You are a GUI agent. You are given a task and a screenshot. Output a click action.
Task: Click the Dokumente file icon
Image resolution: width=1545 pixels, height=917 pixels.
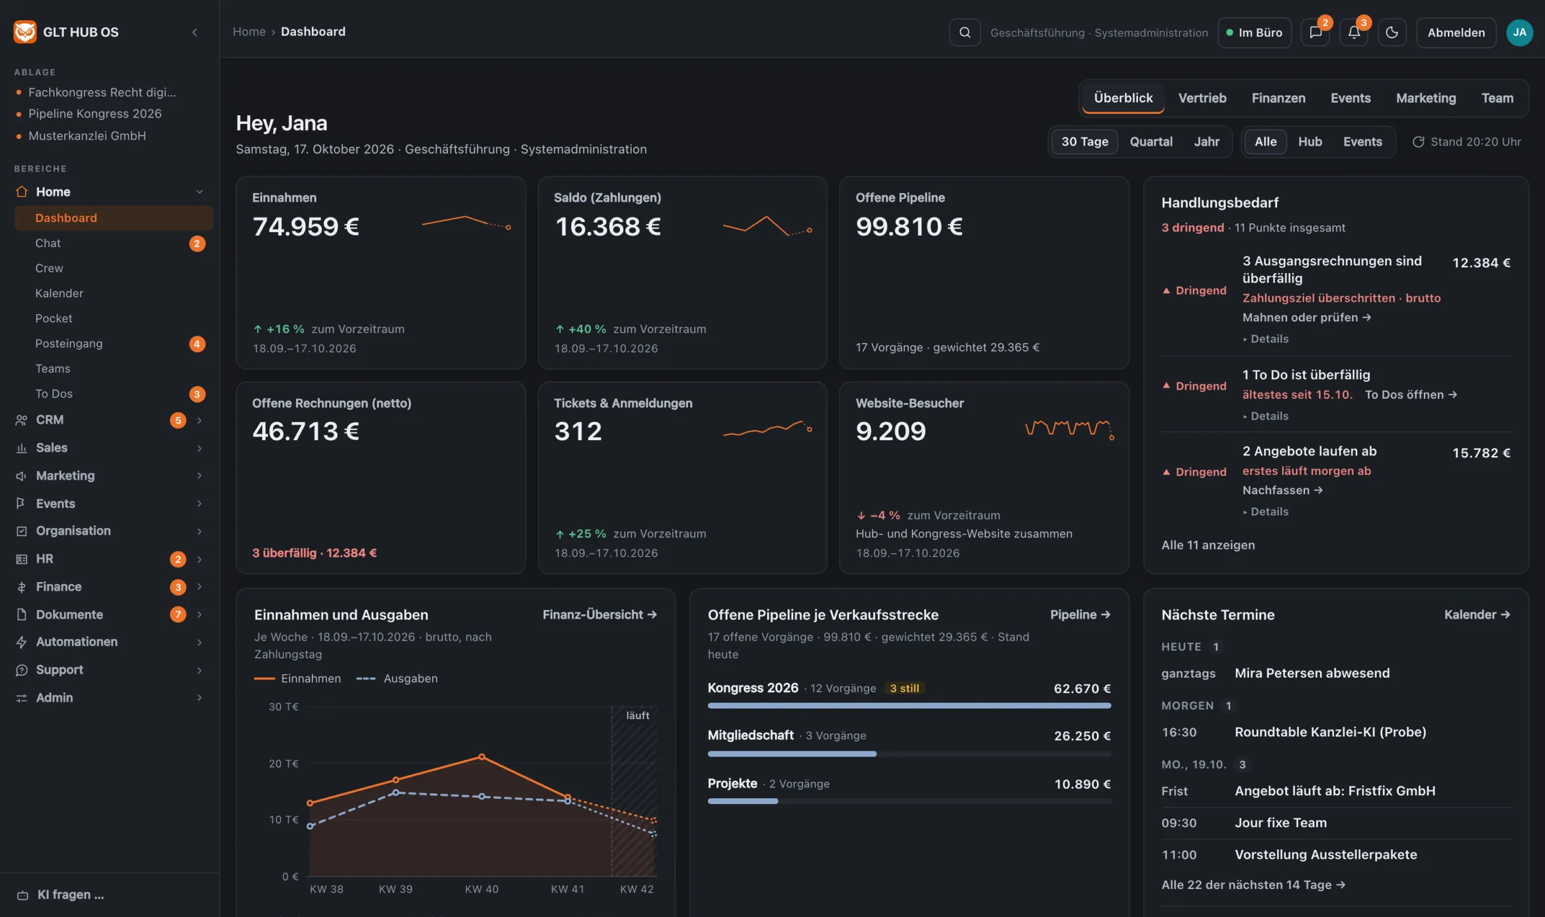coord(21,615)
